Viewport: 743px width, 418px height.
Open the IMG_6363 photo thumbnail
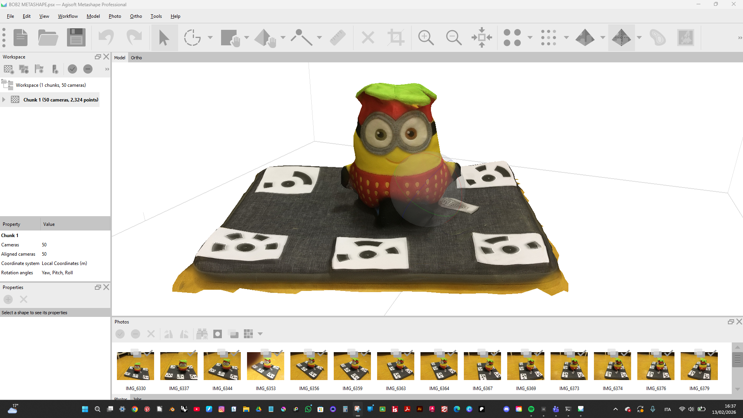pos(395,366)
